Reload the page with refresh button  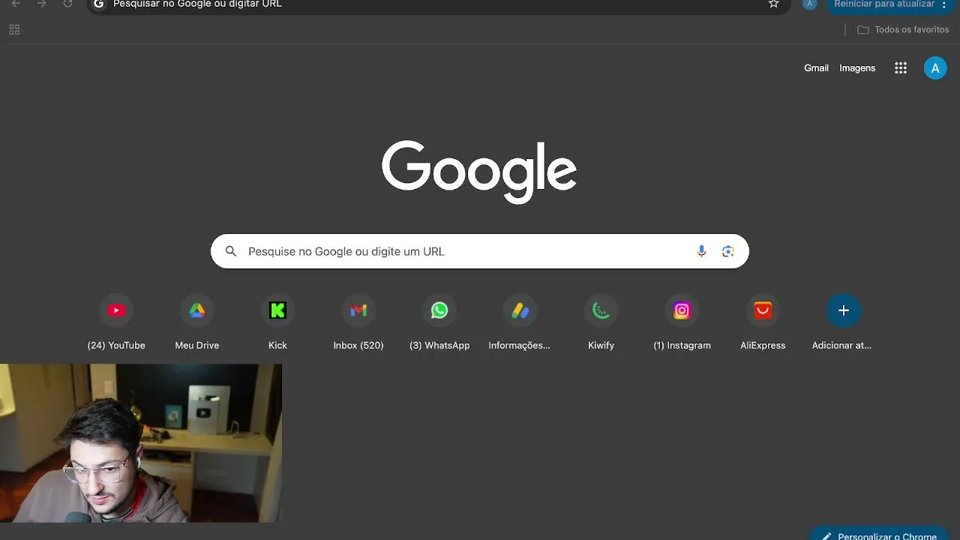(x=67, y=4)
